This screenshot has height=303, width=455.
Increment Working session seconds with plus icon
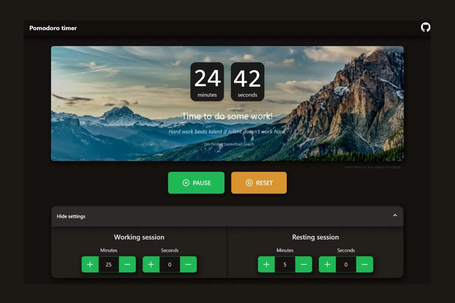click(151, 264)
